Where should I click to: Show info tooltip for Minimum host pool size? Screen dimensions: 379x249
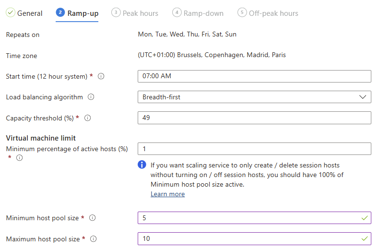(x=92, y=218)
